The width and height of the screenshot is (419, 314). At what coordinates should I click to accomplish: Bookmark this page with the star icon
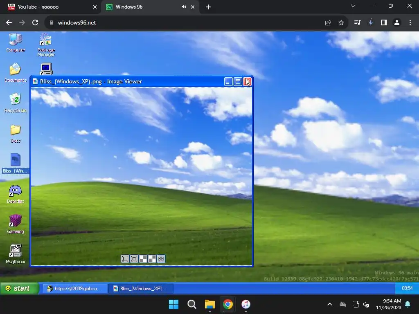pyautogui.click(x=341, y=23)
